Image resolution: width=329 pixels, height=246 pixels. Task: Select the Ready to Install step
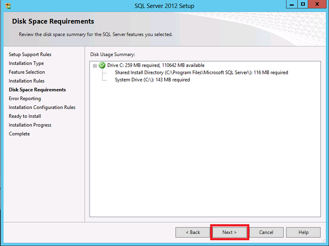(25, 116)
